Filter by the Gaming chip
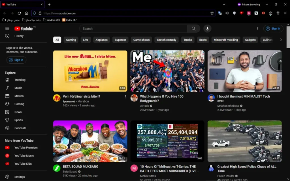Image resolution: width=290 pixels, height=181 pixels. point(71,40)
